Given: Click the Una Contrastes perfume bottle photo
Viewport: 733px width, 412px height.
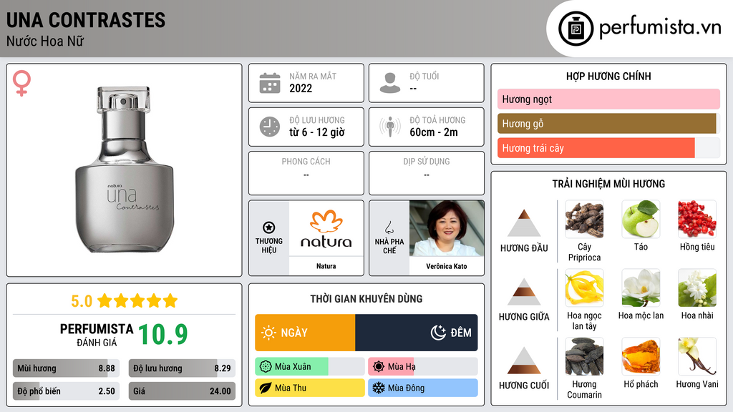Looking at the screenshot, I should pyautogui.click(x=125, y=170).
